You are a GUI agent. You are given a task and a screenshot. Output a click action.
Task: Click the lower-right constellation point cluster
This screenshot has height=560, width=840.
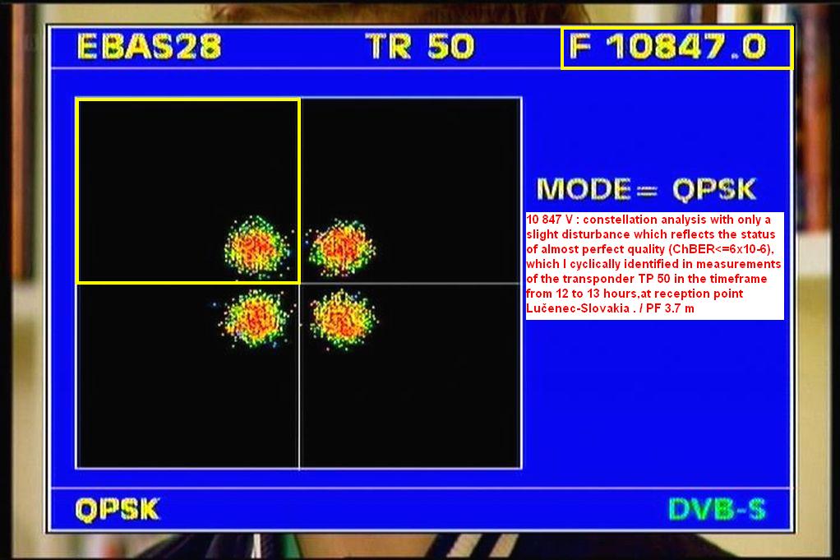342,318
